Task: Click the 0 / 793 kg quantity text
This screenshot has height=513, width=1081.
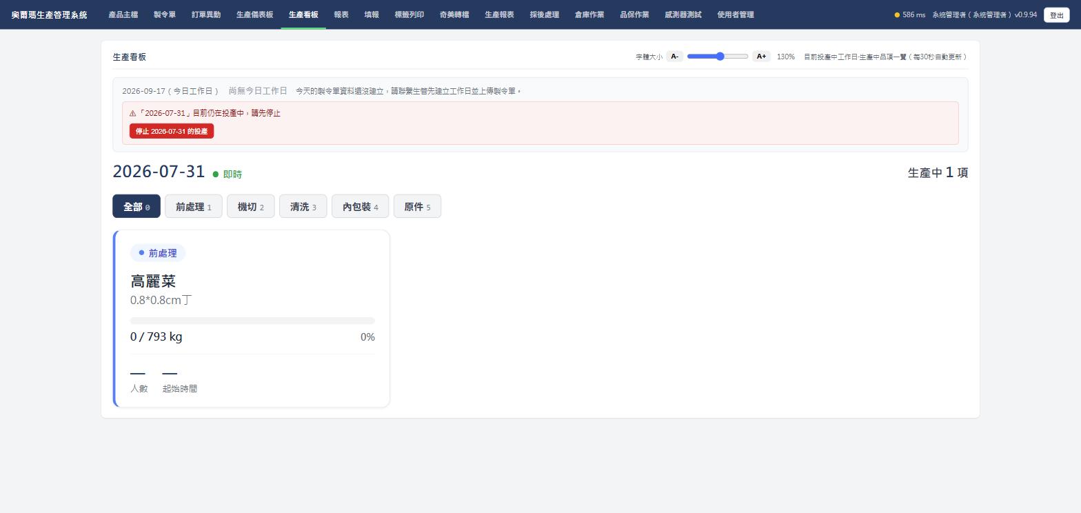Action: tap(156, 336)
